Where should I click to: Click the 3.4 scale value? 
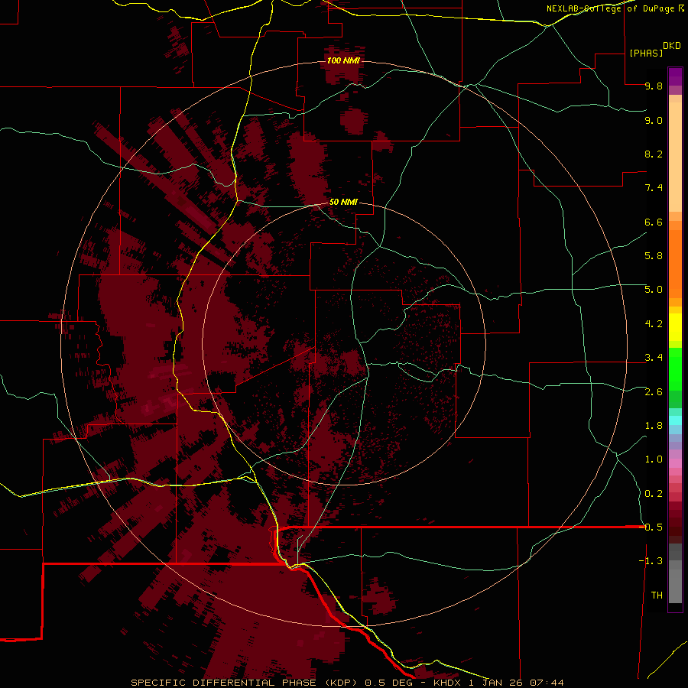tap(654, 358)
